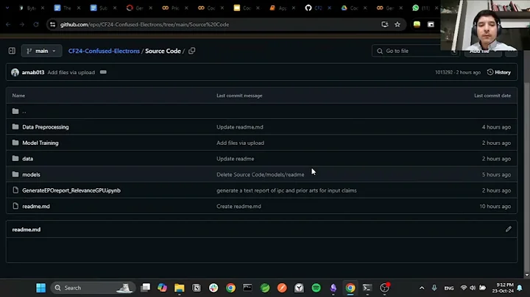Open the tab search dropdown arrow
The height and width of the screenshot is (297, 530).
7,8
